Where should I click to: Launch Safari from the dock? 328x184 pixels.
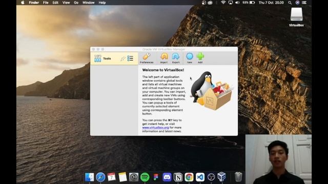(x=100, y=177)
